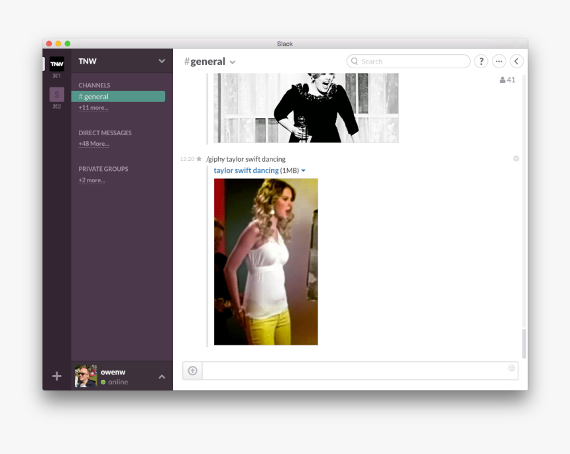Switch to the TNW team icon
Image resolution: width=570 pixels, height=454 pixels.
(57, 64)
